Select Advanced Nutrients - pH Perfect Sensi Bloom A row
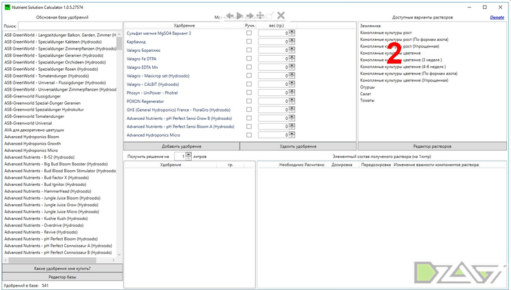511x290 pixels. 180,127
